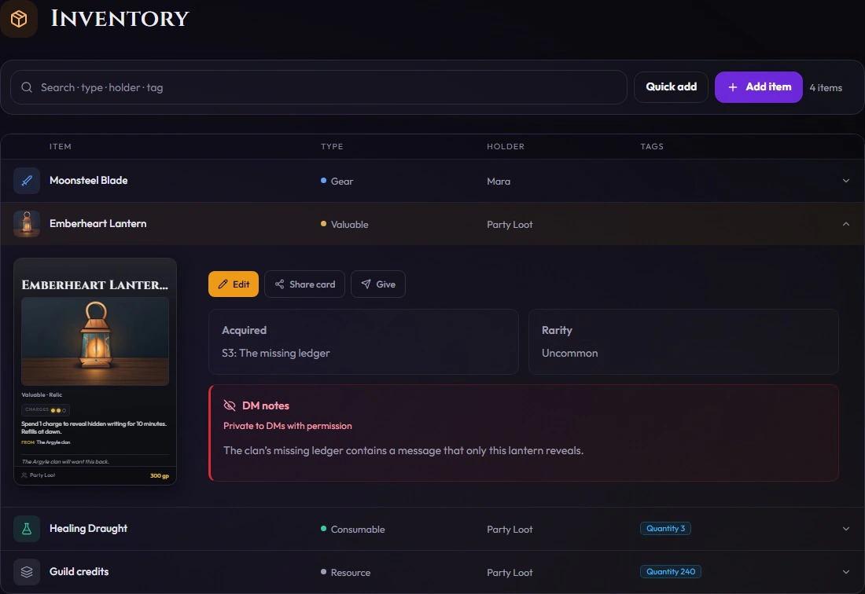Expand the Guild credits row chevron
This screenshot has height=594, width=865.
point(845,572)
